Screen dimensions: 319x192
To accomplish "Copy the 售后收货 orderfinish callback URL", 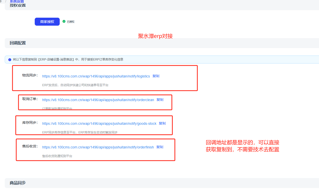I will 160,147.
